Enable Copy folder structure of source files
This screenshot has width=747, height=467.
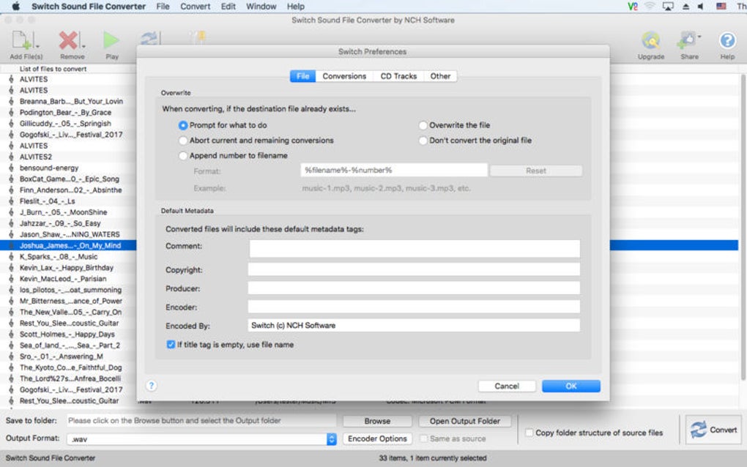coord(529,433)
